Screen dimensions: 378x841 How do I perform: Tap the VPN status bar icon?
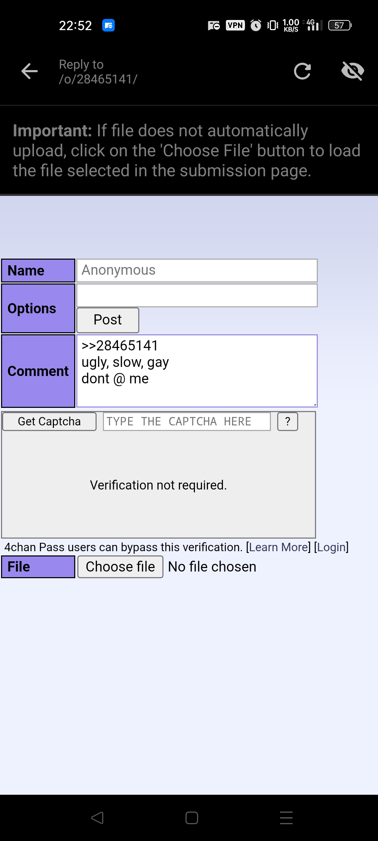click(235, 25)
